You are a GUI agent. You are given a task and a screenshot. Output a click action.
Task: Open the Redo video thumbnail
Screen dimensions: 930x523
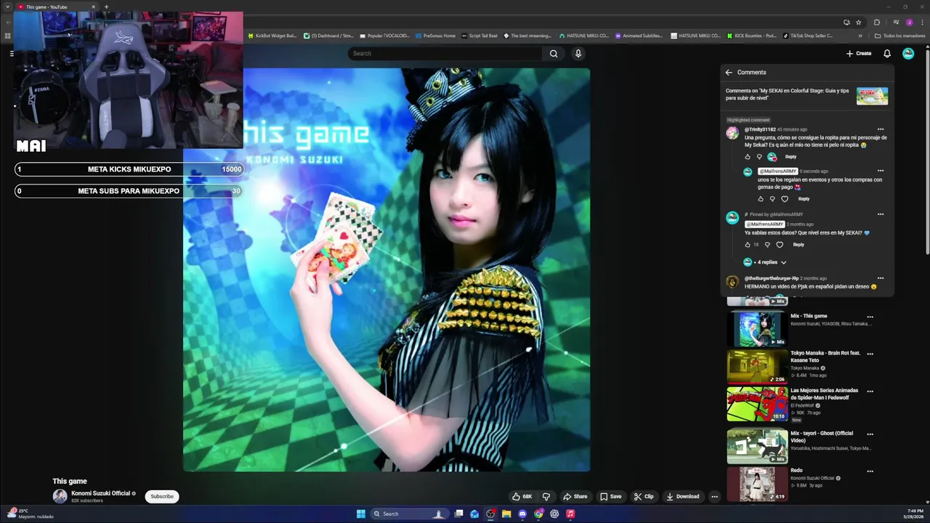coord(757,484)
